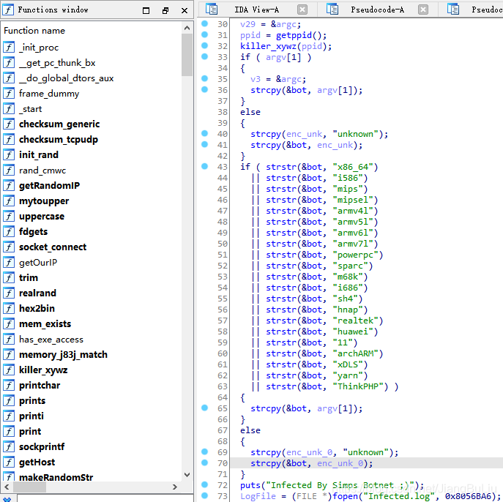Select the print function entry
Screen dimensions: 503x502
click(30, 432)
